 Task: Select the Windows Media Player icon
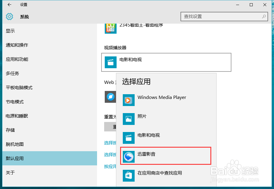click(x=128, y=100)
